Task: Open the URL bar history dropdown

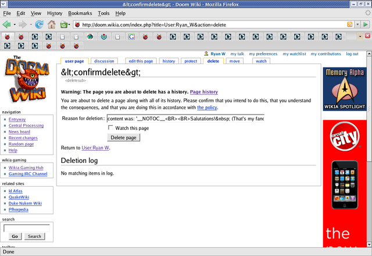Action: click(357, 24)
